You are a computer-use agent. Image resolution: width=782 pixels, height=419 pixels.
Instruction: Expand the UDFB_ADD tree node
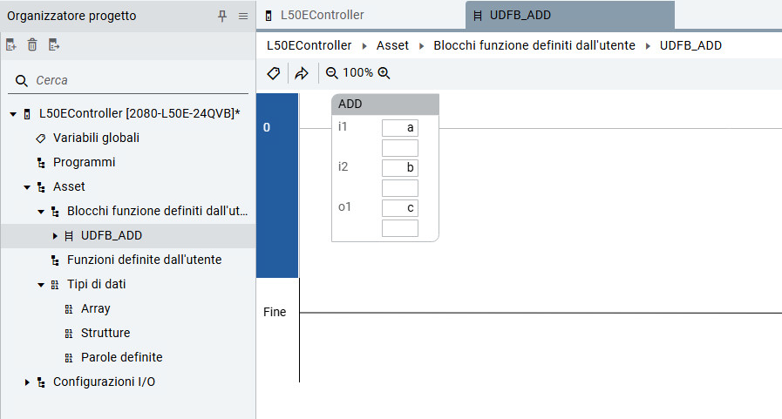tap(55, 236)
